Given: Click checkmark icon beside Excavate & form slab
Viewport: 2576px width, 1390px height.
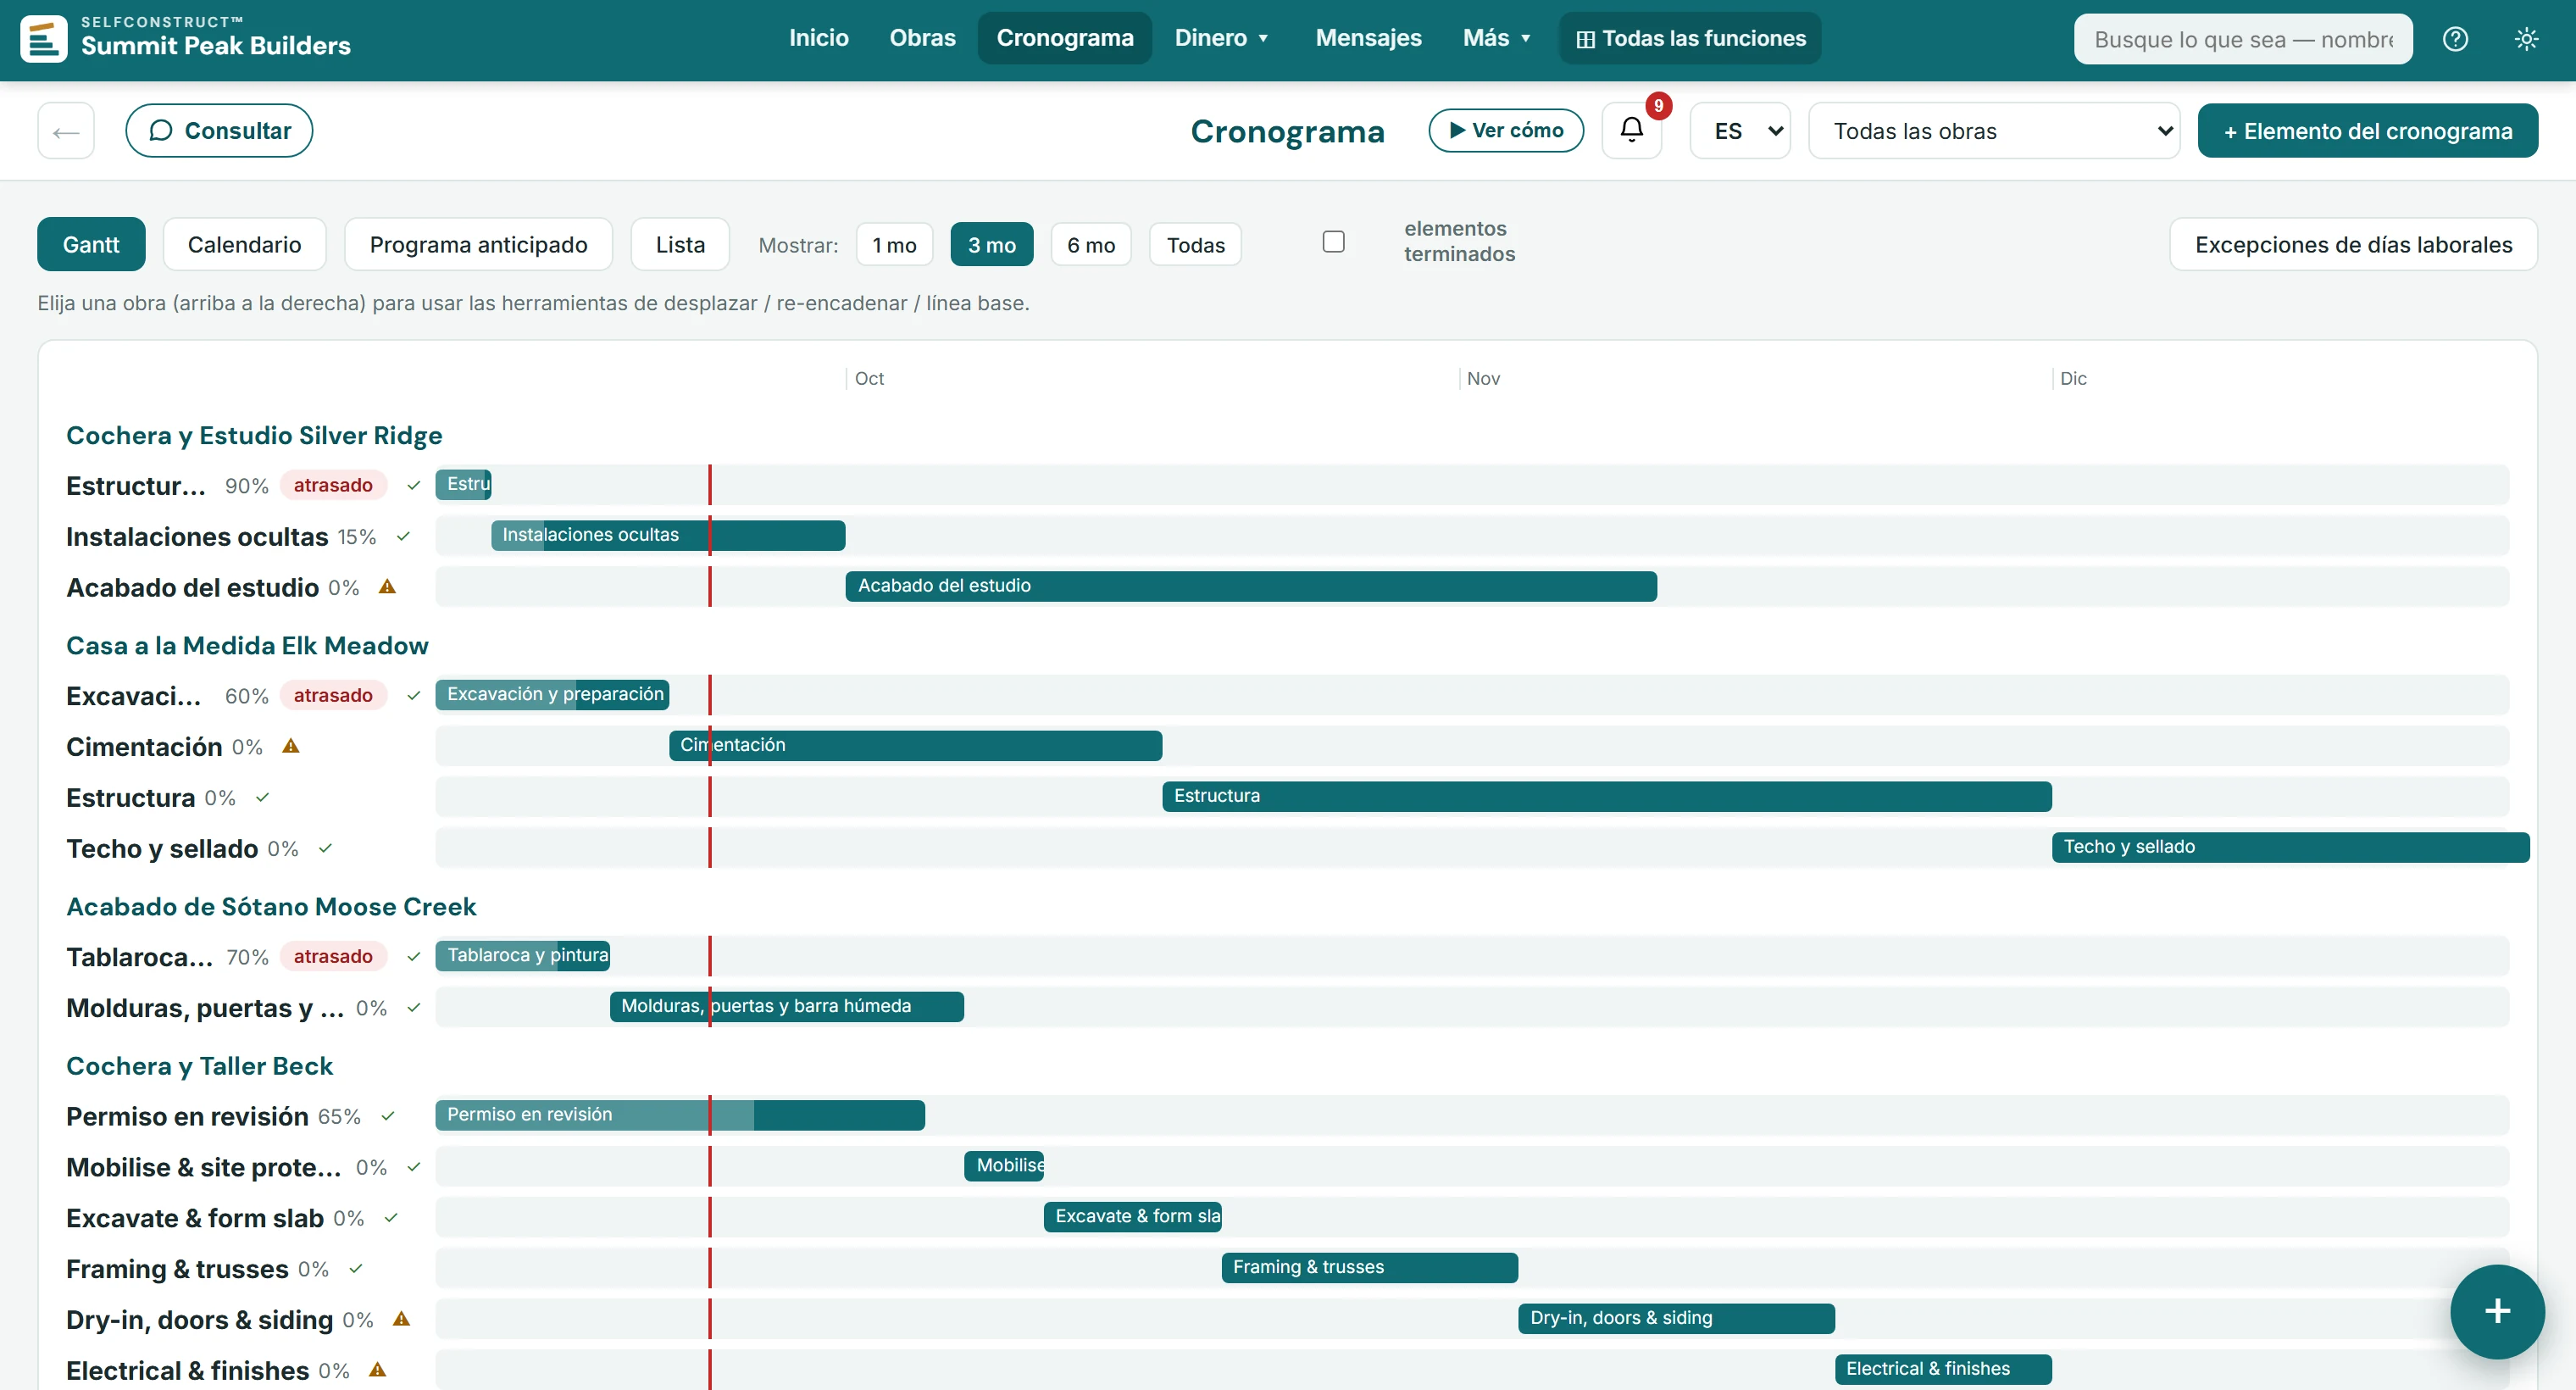Looking at the screenshot, I should [391, 1218].
